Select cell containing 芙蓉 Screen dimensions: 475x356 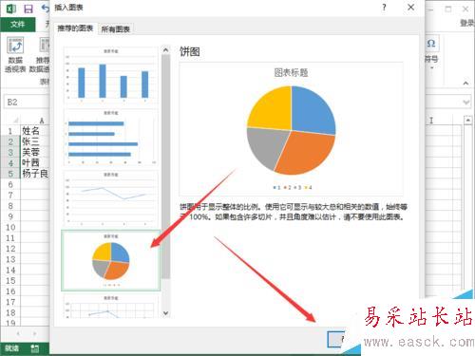pyautogui.click(x=35, y=152)
